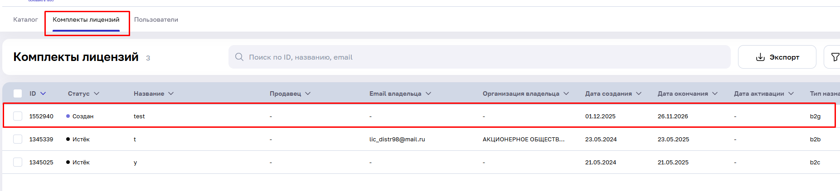
Task: Open the Дата окончания column dropdown
Action: pos(715,93)
